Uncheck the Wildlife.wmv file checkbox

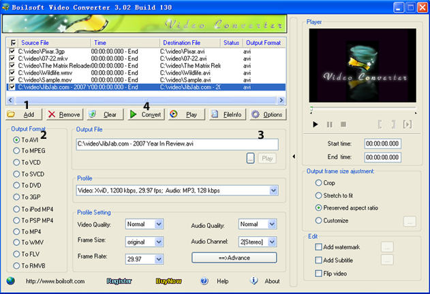(12, 73)
